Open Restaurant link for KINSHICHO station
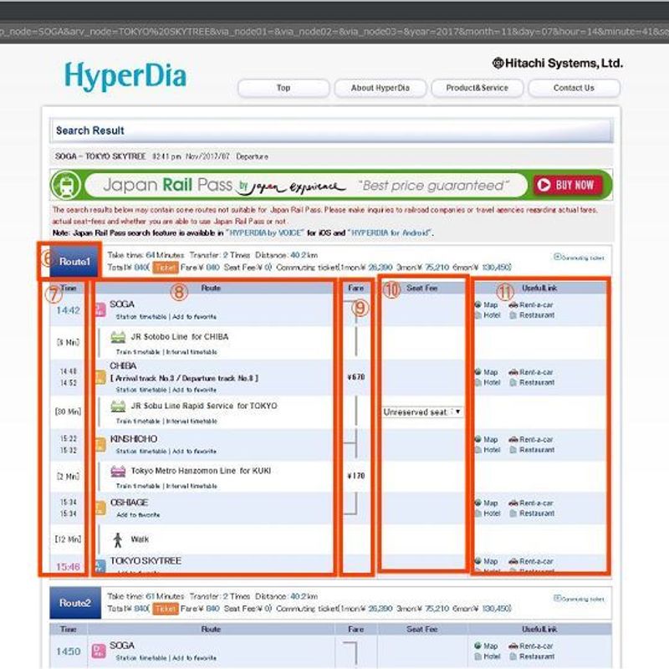669x669 pixels. tap(532, 450)
